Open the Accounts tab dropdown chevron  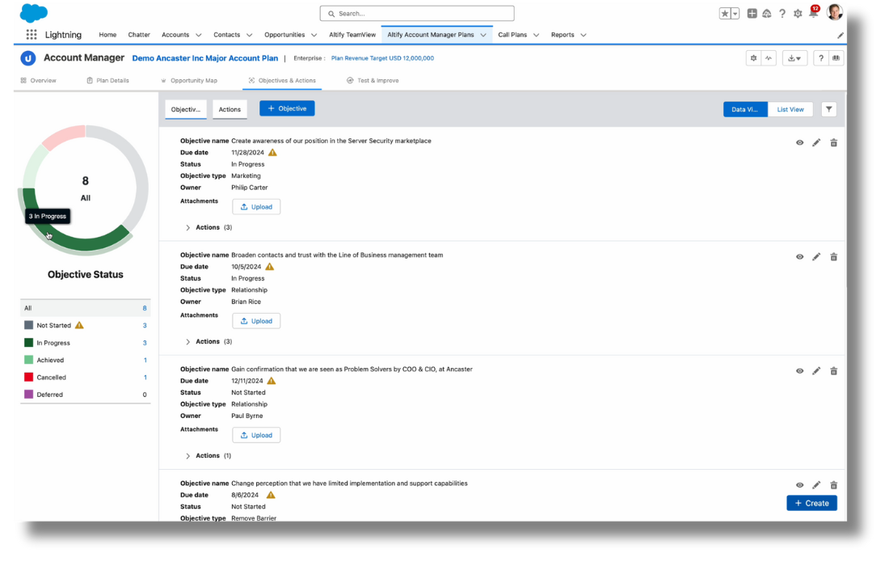click(199, 35)
